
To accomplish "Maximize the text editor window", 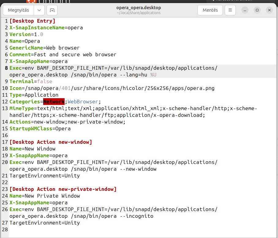I will [x=257, y=10].
